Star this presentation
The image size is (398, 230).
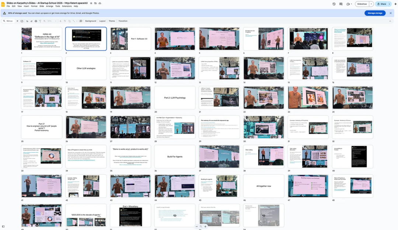point(91,3)
